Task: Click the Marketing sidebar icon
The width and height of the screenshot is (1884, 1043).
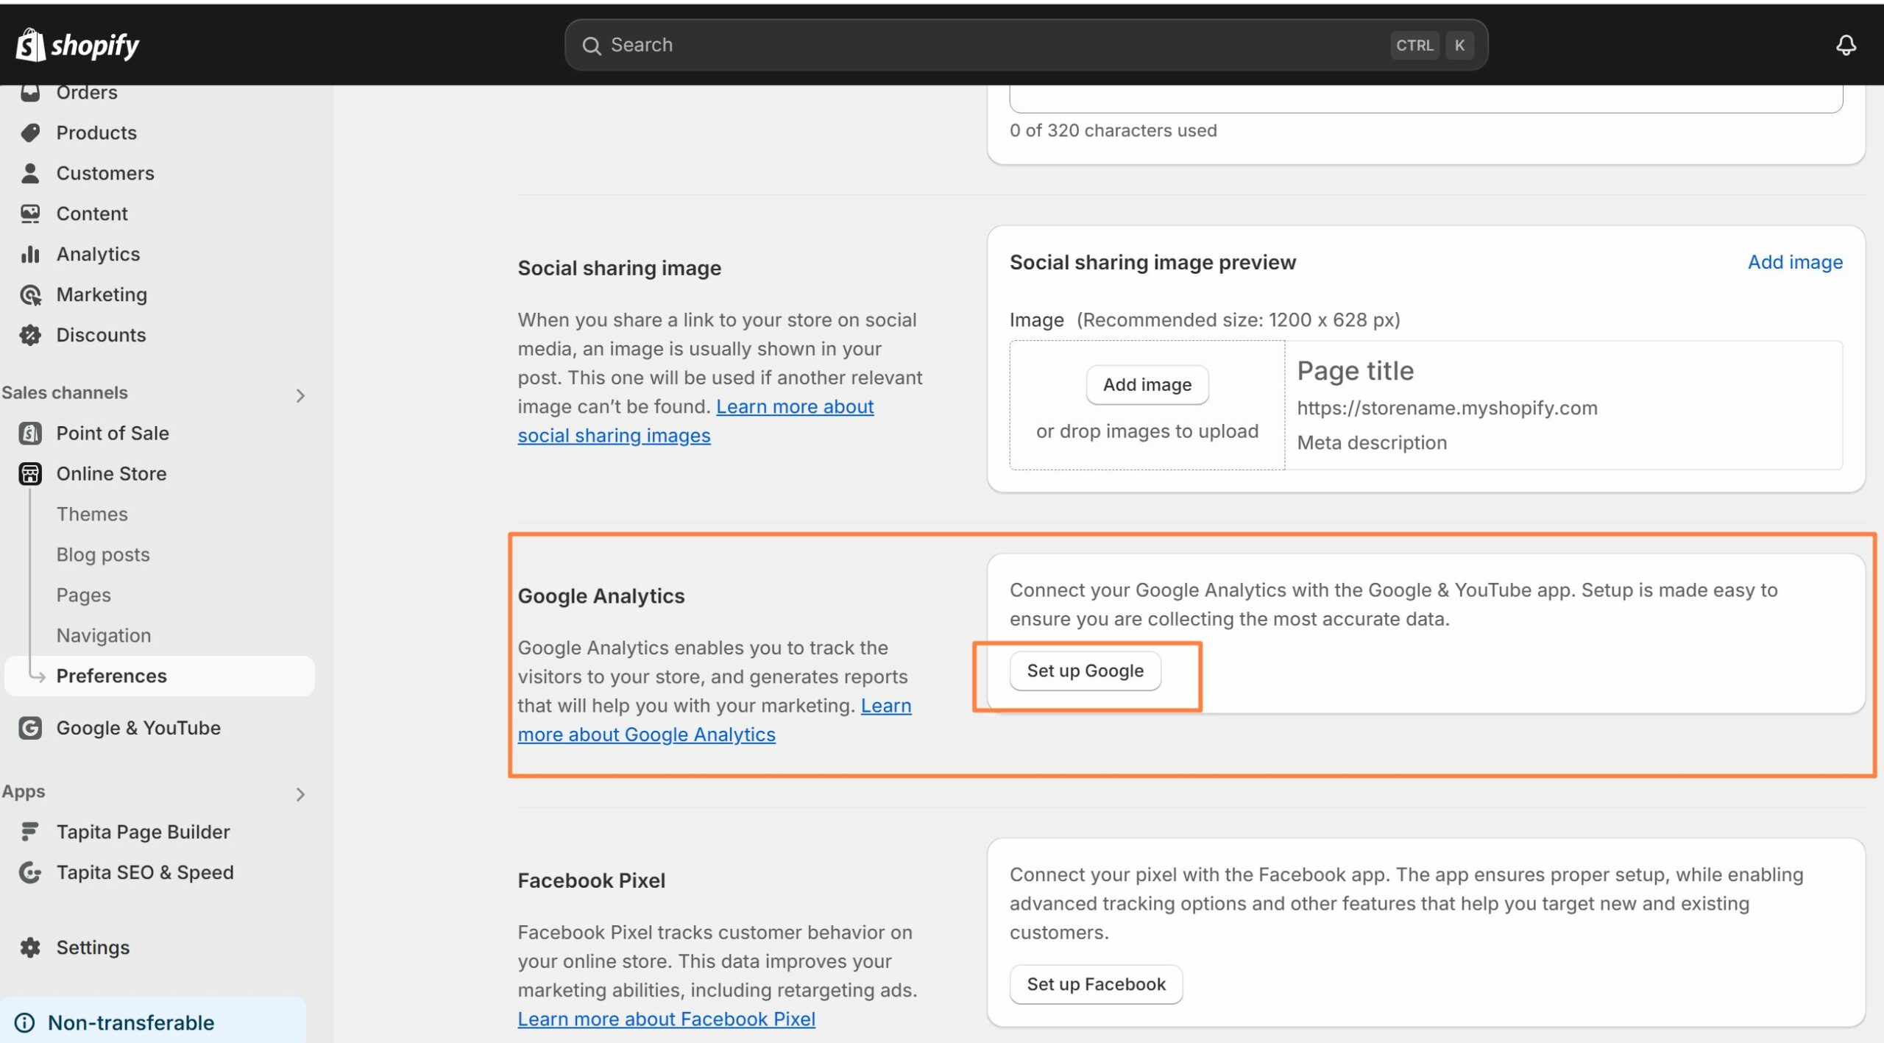Action: 31,294
